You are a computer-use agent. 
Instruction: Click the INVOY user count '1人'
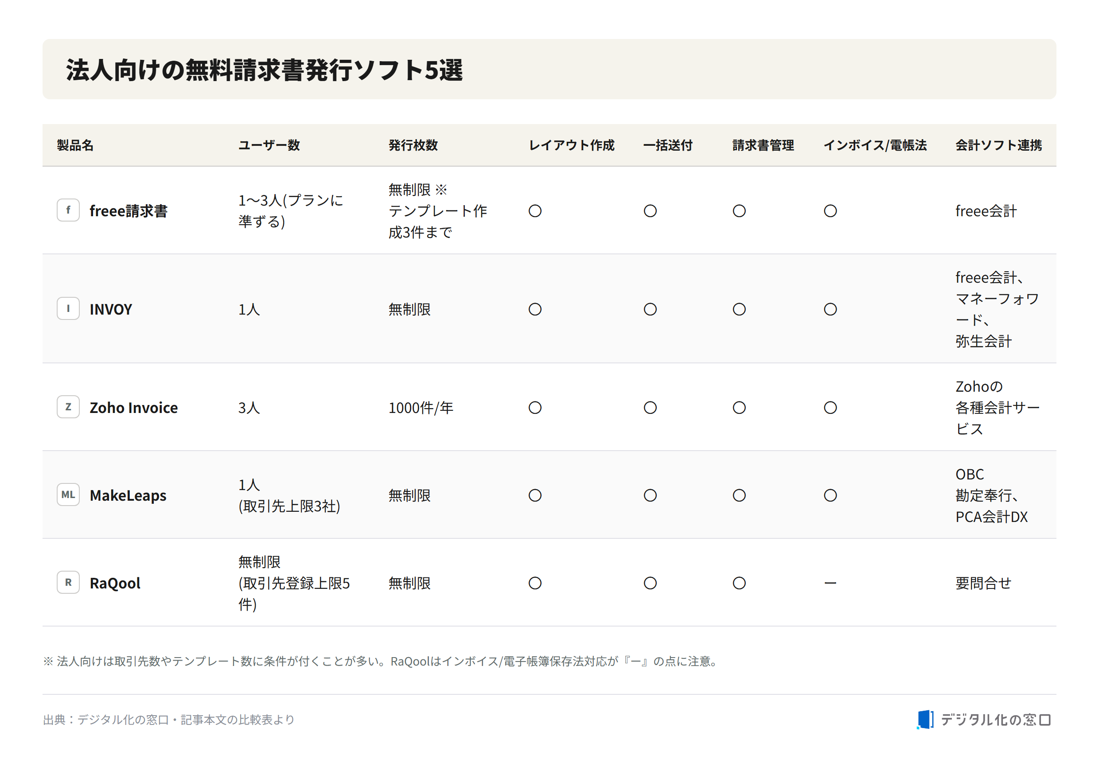[x=249, y=310]
